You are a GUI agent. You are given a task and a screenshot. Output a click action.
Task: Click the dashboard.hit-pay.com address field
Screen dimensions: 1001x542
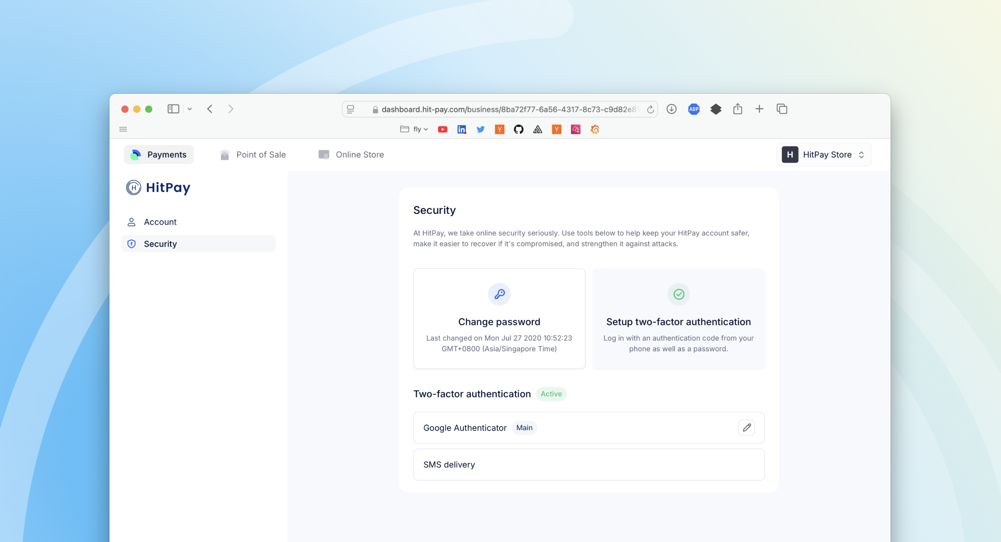point(500,109)
